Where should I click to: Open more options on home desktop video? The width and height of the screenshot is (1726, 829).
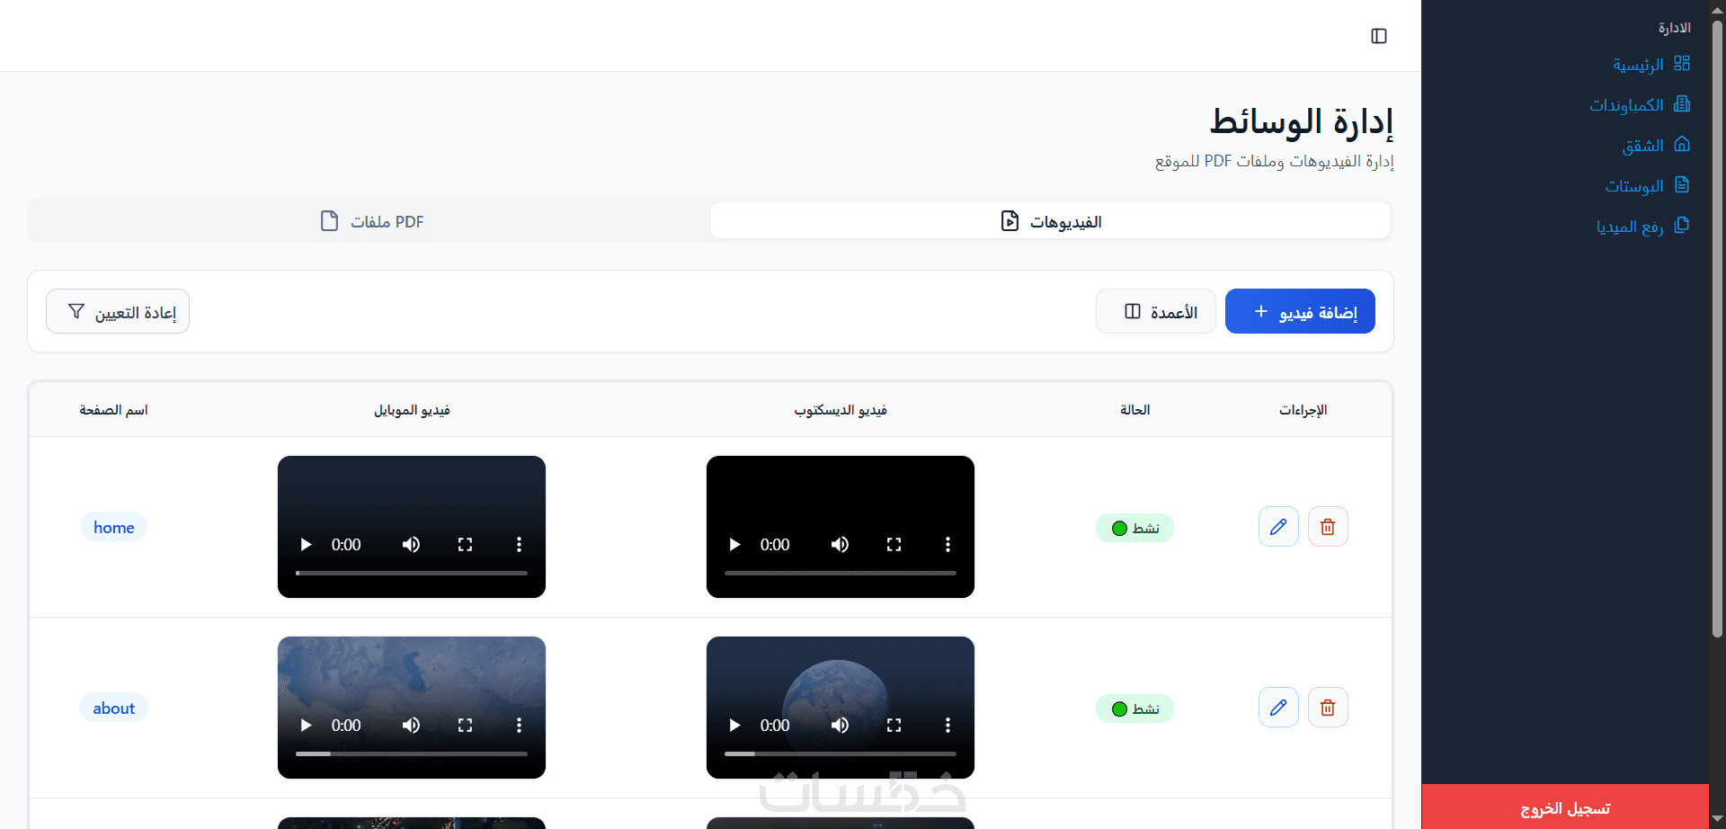pos(948,544)
